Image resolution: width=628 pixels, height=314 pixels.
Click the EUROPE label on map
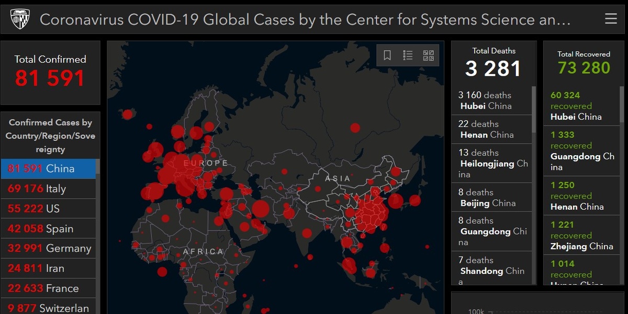tap(206, 163)
